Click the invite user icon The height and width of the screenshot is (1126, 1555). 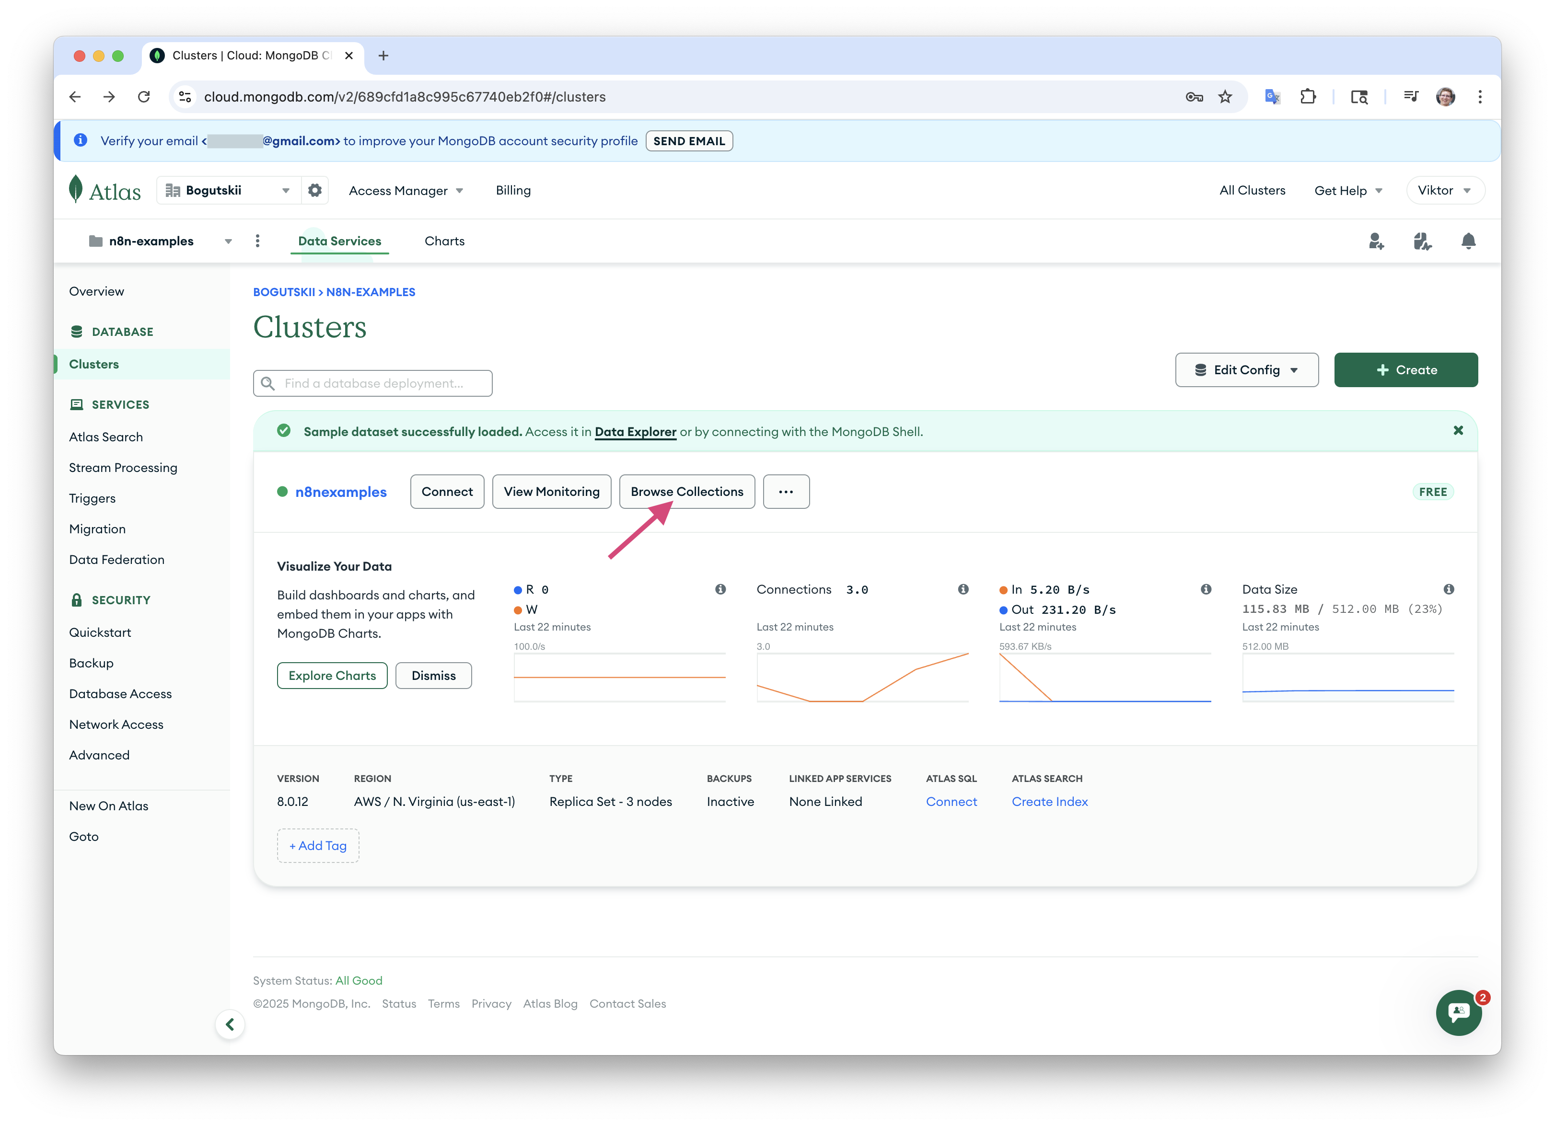click(1376, 241)
